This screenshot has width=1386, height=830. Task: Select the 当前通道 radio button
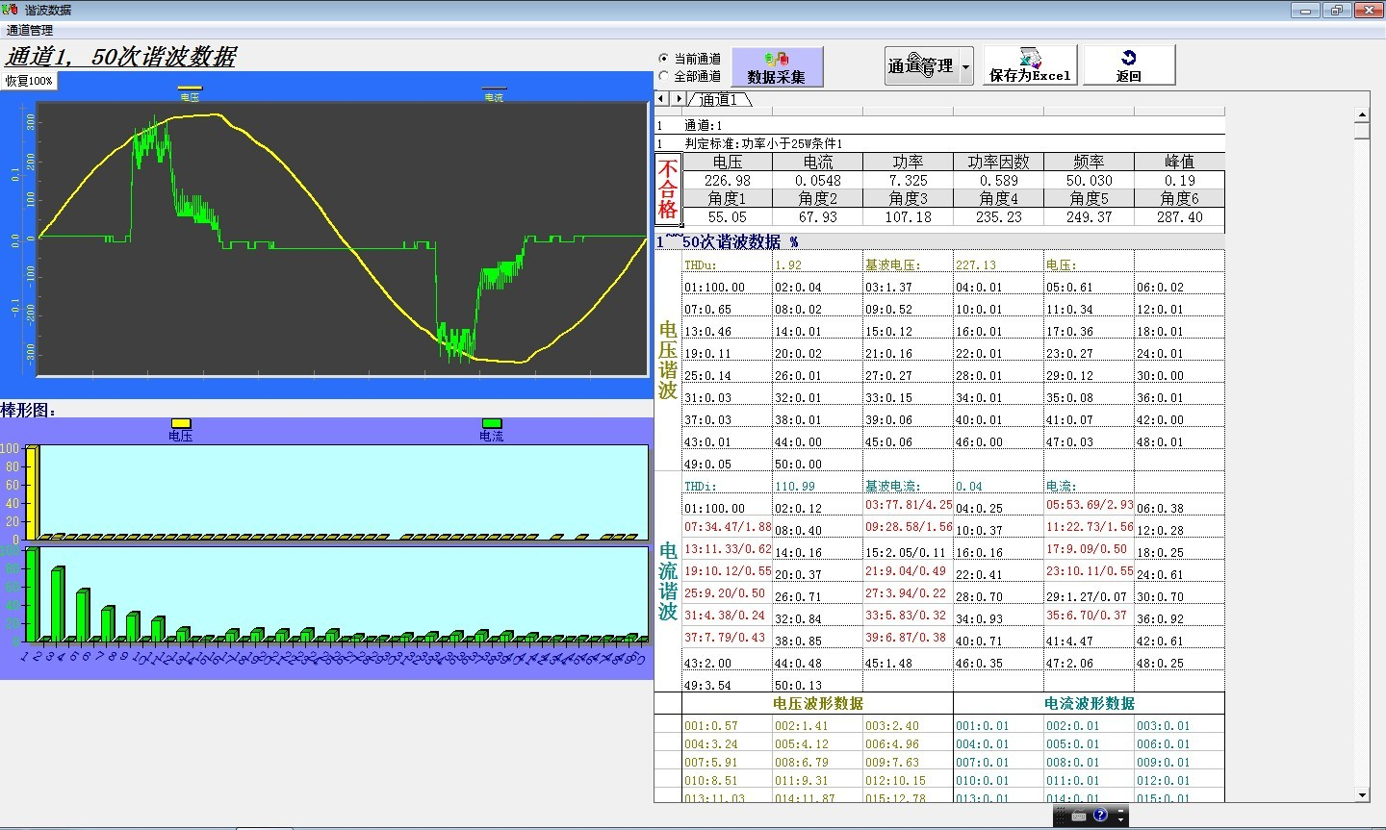[663, 59]
